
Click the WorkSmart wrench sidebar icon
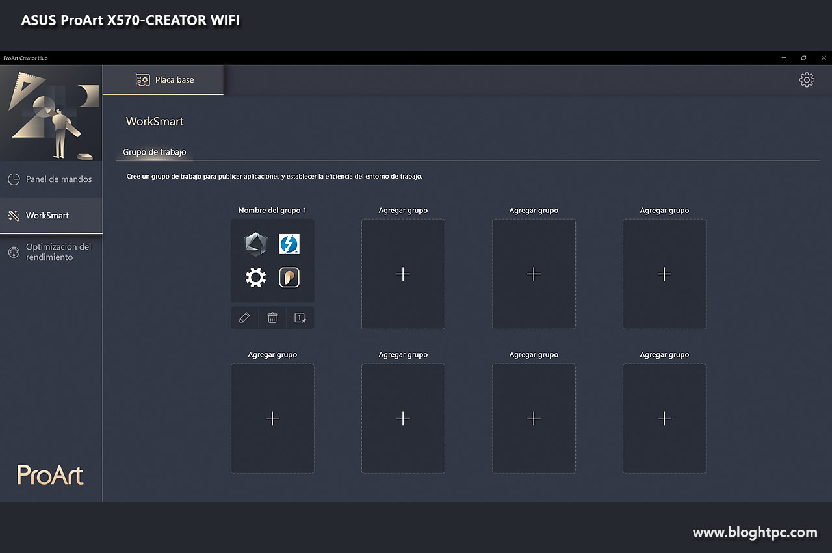click(13, 215)
